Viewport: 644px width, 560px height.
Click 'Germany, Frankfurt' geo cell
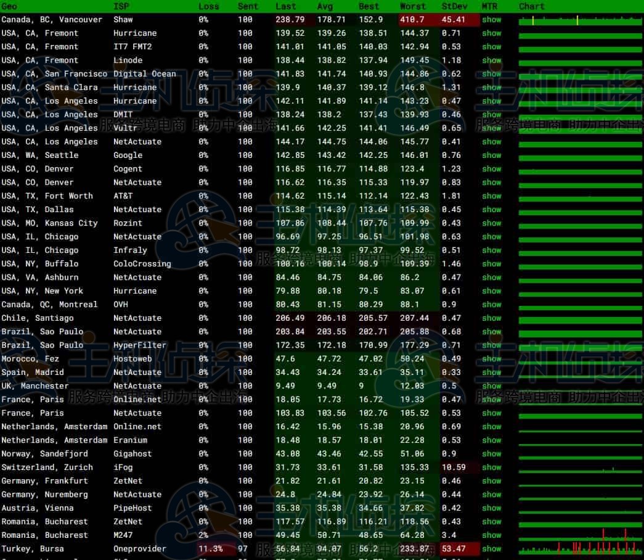coord(45,481)
